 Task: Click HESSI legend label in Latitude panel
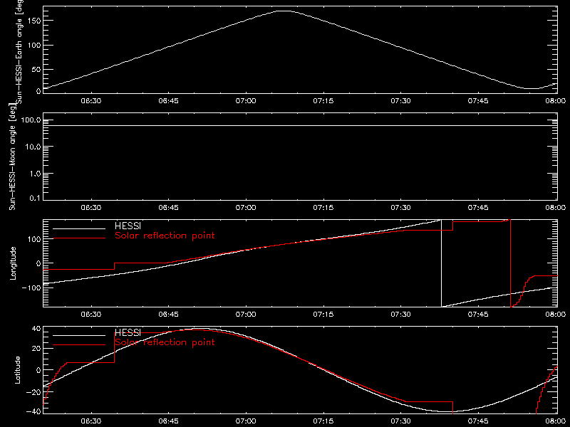128,332
